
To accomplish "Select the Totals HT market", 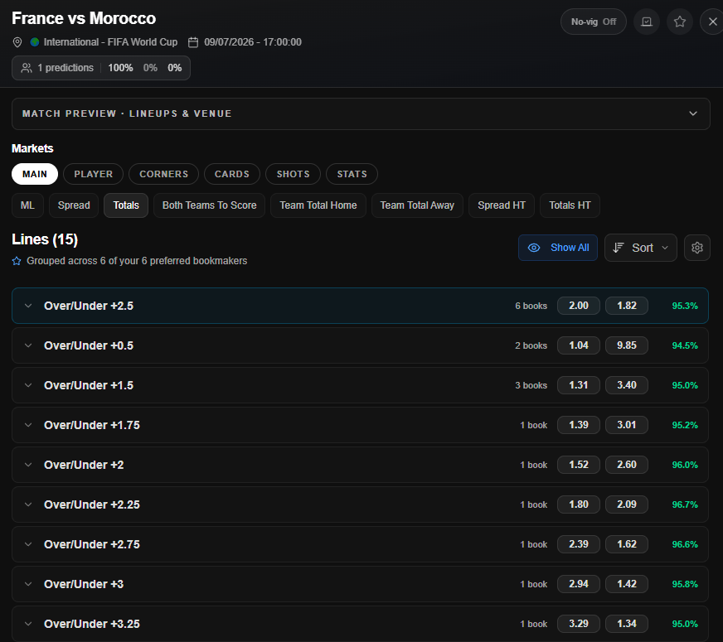I will point(570,205).
